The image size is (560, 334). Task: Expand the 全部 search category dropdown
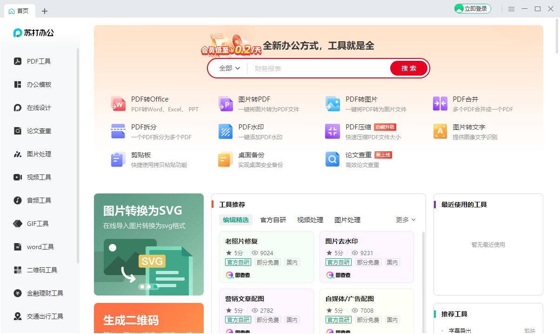(x=230, y=68)
